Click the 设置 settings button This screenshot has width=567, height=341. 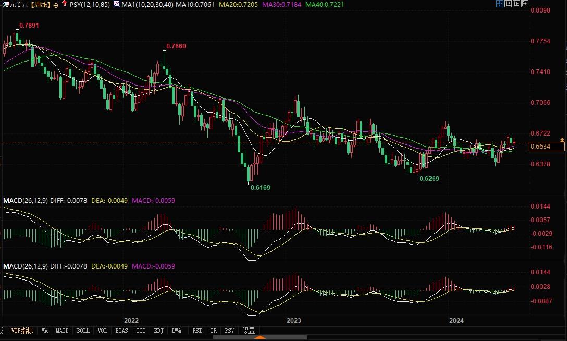pos(249,331)
